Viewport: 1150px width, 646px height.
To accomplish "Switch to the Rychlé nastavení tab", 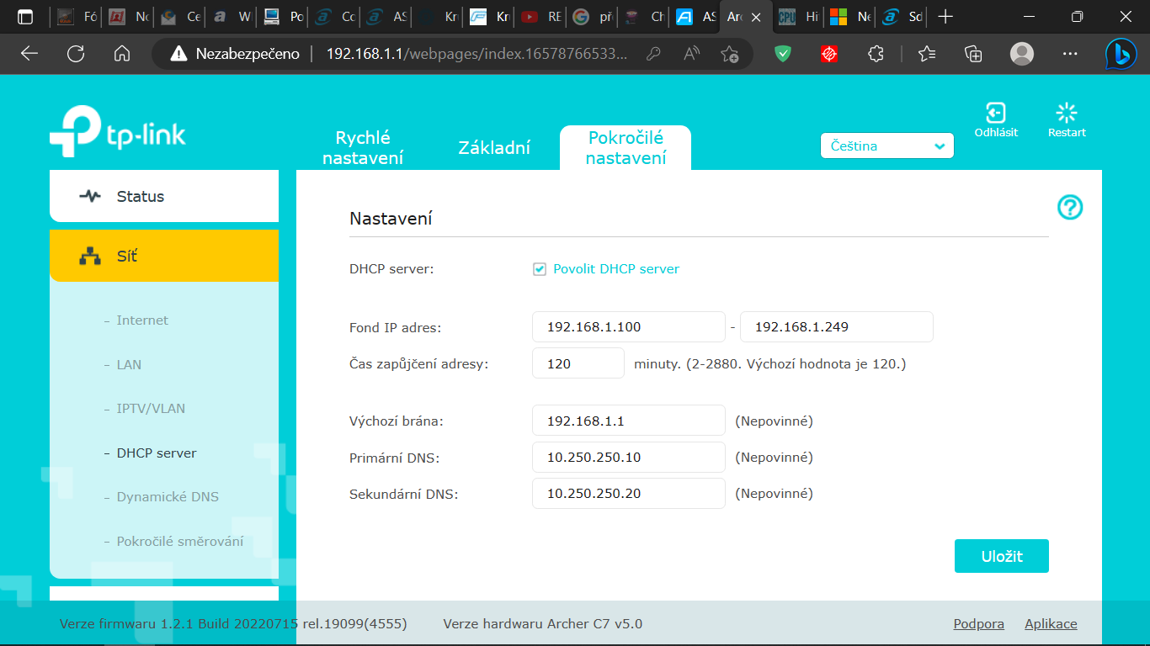I will [x=363, y=148].
